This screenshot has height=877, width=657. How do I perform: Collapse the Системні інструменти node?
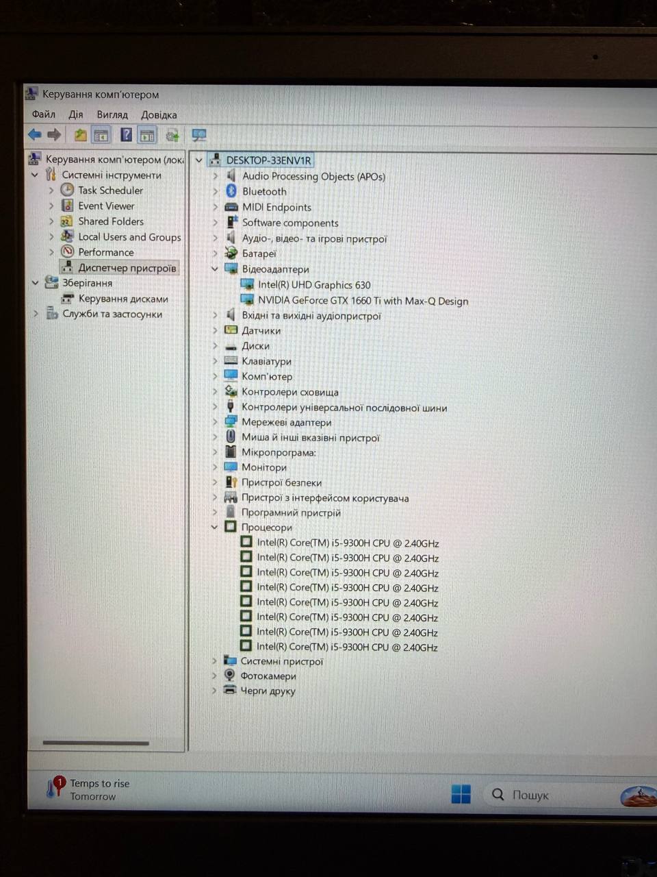(35, 175)
